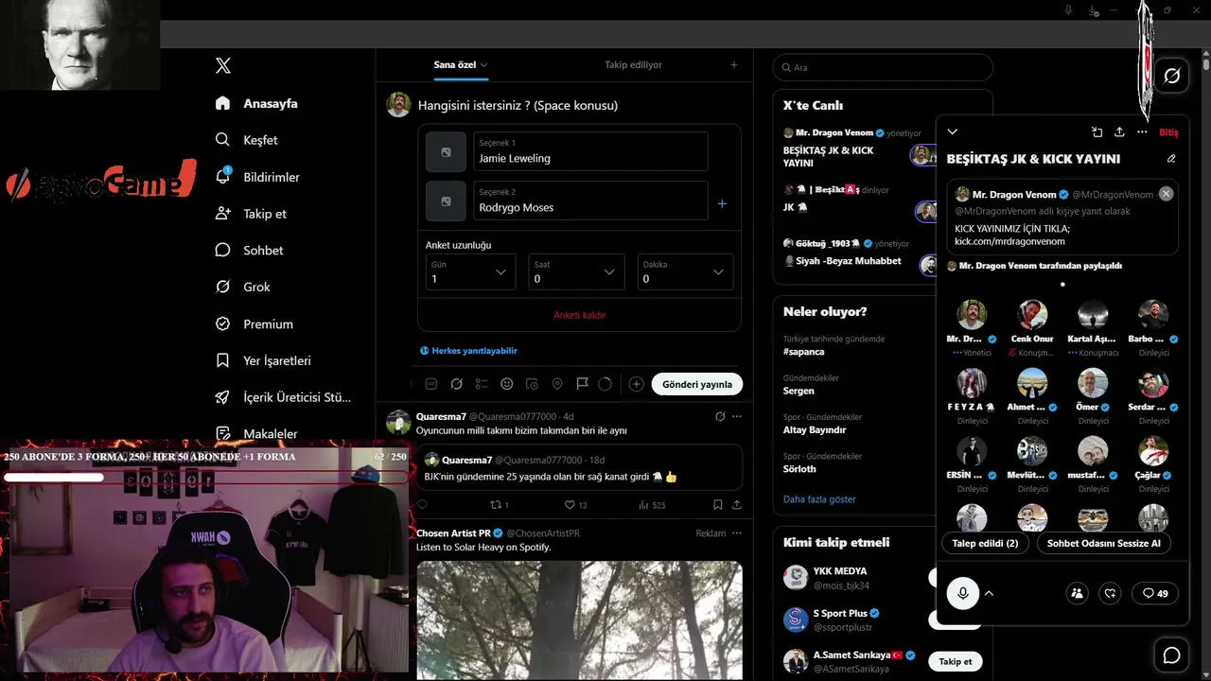Click the share icon in Space panel
Screen dimensions: 1211x681
[x=1119, y=132]
